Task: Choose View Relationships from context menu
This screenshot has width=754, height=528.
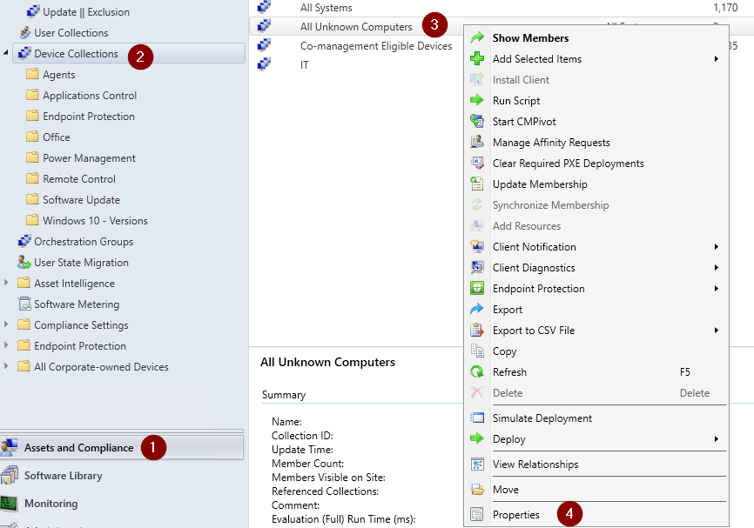Action: (x=596, y=465)
